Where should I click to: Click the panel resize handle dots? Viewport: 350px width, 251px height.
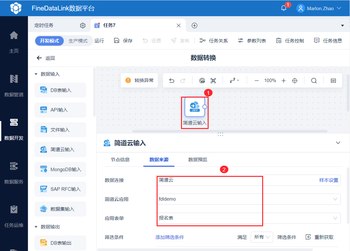coord(220,134)
